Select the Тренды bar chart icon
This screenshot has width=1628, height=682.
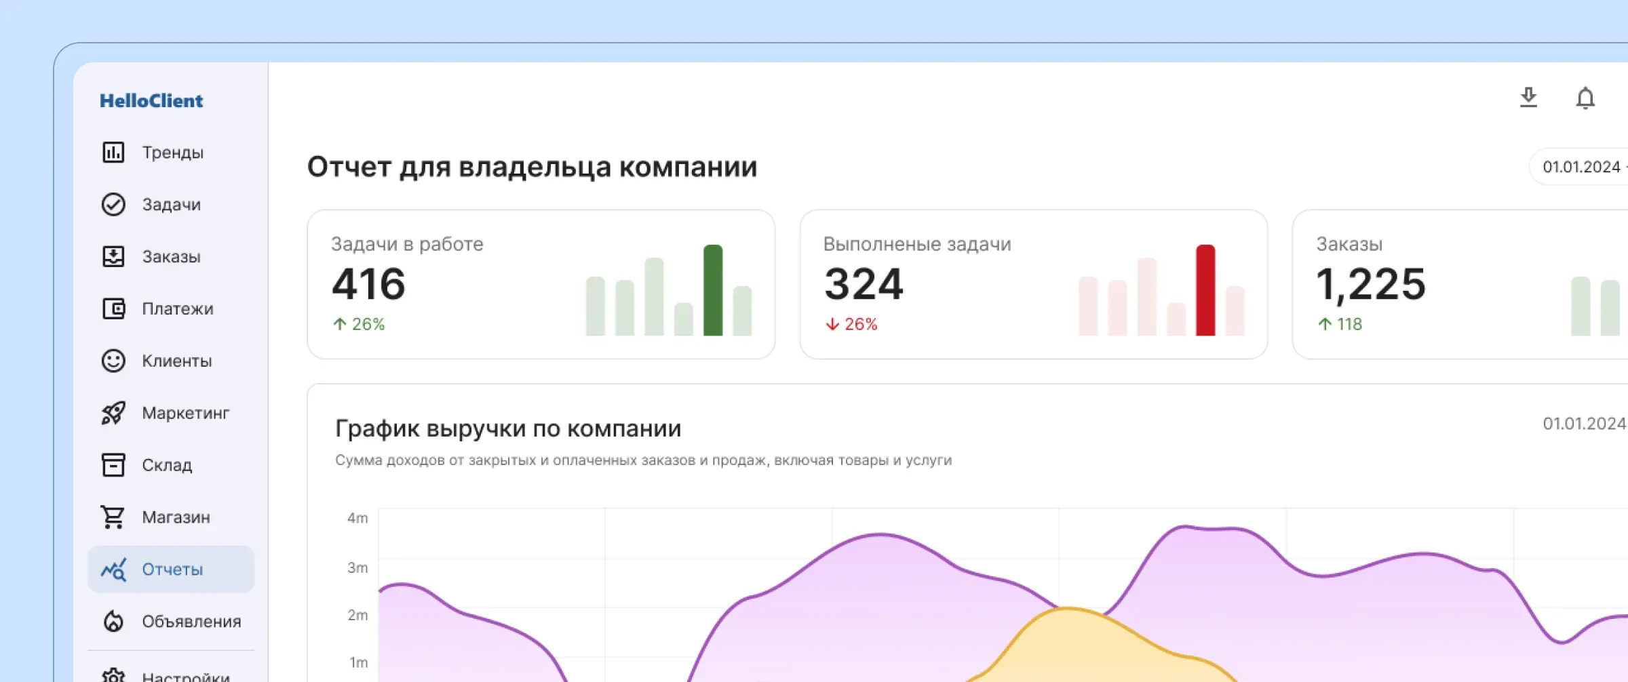click(113, 152)
